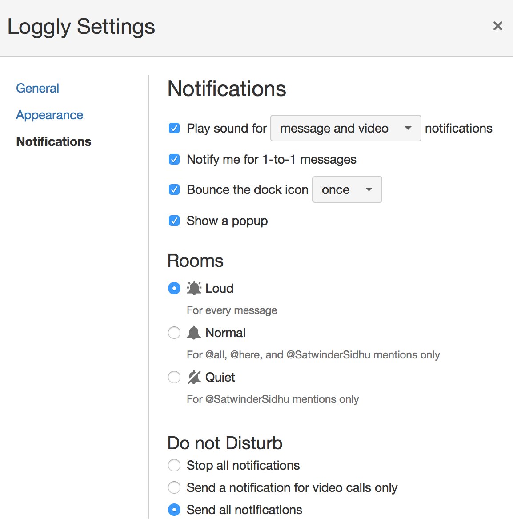Select Stop all notifications

click(174, 465)
